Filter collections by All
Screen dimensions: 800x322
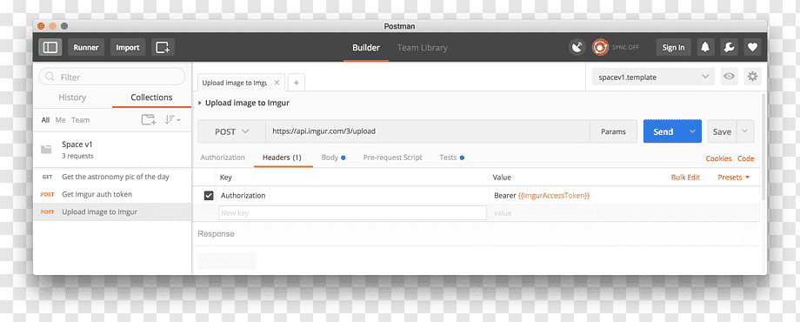pos(45,120)
